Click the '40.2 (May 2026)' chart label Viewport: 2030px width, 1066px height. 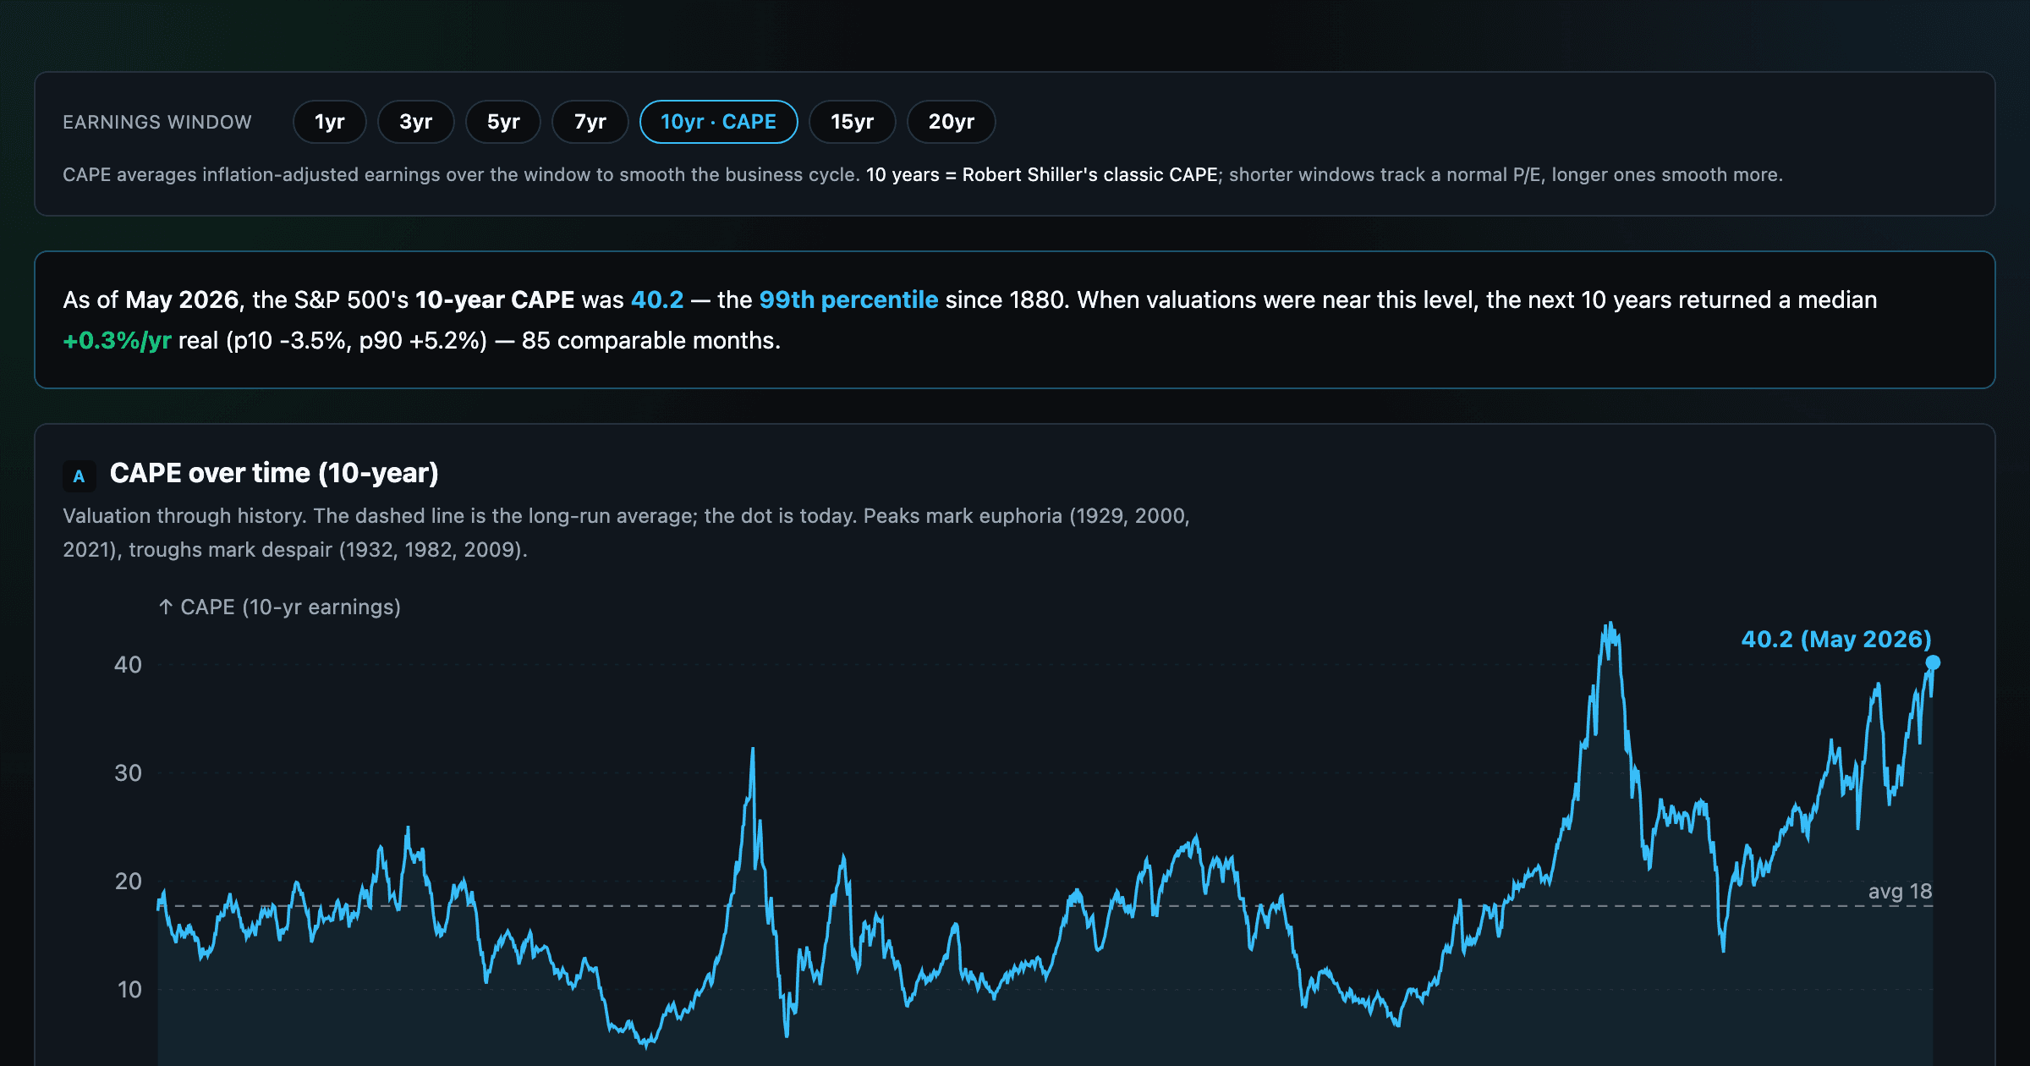1836,639
